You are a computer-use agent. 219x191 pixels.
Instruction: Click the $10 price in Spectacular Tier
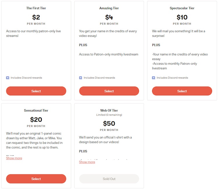point(182,17)
